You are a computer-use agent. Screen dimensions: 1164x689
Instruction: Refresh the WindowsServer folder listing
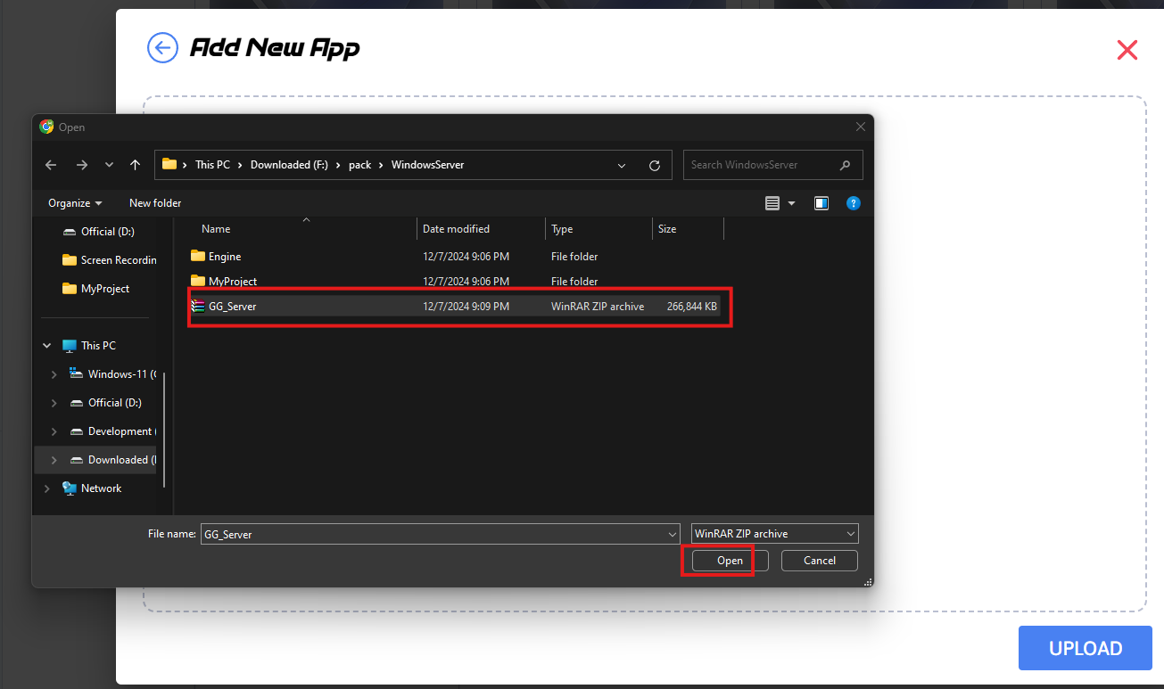(654, 165)
